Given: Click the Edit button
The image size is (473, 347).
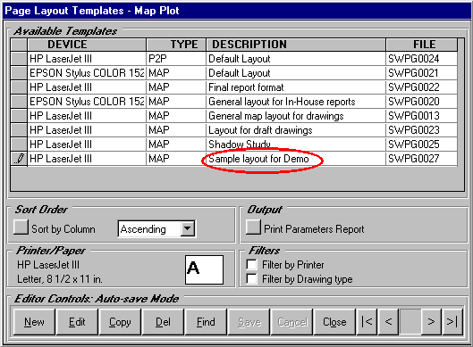Looking at the screenshot, I should pyautogui.click(x=77, y=322).
